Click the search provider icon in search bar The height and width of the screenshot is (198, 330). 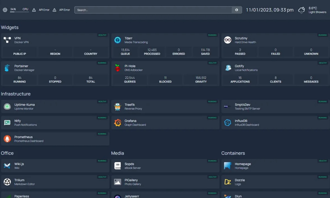[237, 10]
